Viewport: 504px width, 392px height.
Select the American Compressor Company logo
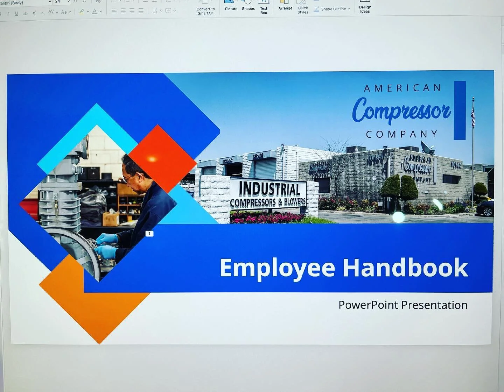[409, 111]
